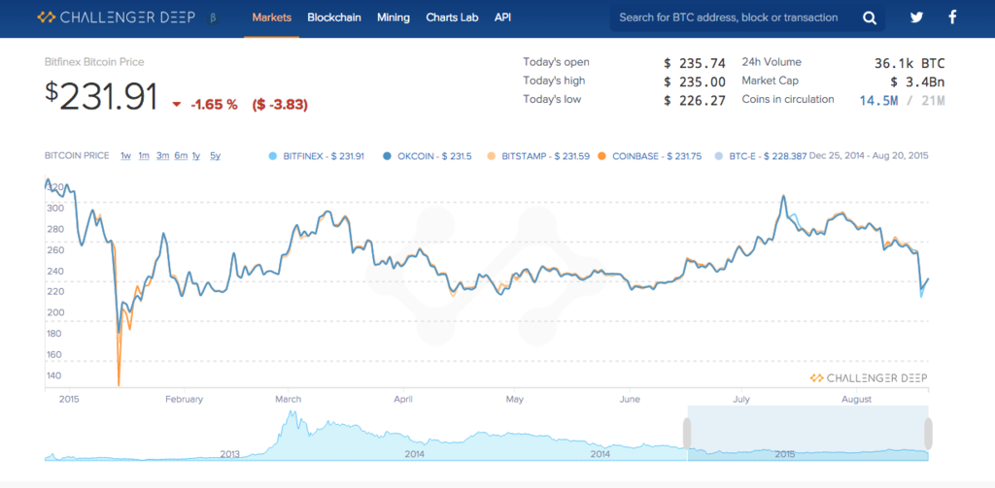Toggle the Bitstamp series legend dot

(491, 156)
